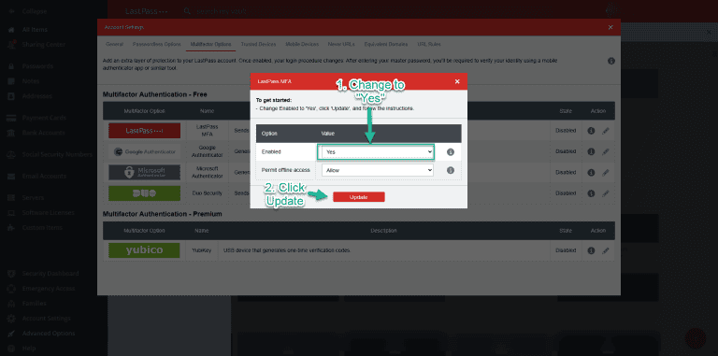Click info icon in Google Authenticator row
This screenshot has width=718, height=356.
click(591, 151)
